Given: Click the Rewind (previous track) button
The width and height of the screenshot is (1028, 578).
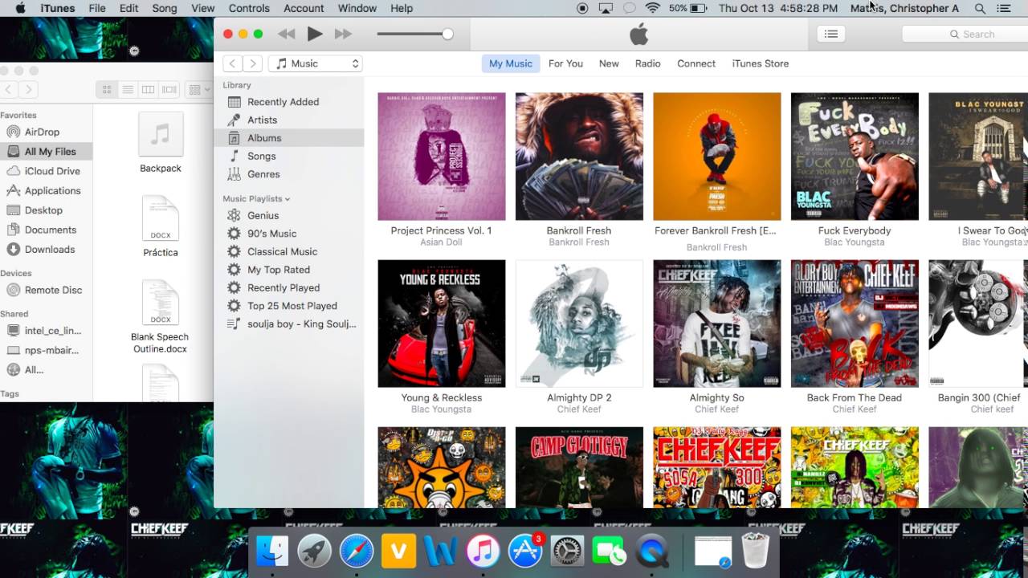Looking at the screenshot, I should (x=286, y=34).
